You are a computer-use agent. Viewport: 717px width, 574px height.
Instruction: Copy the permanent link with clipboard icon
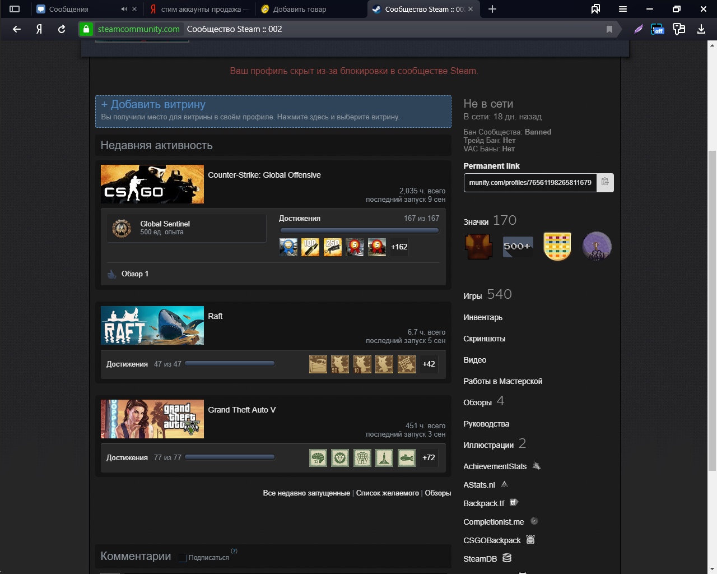point(605,182)
